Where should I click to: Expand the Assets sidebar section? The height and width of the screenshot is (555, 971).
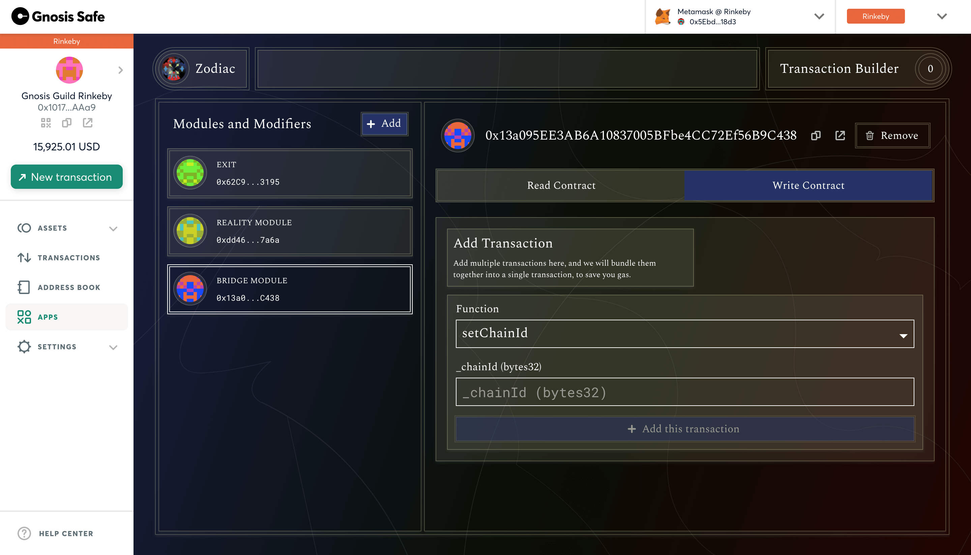pos(113,228)
